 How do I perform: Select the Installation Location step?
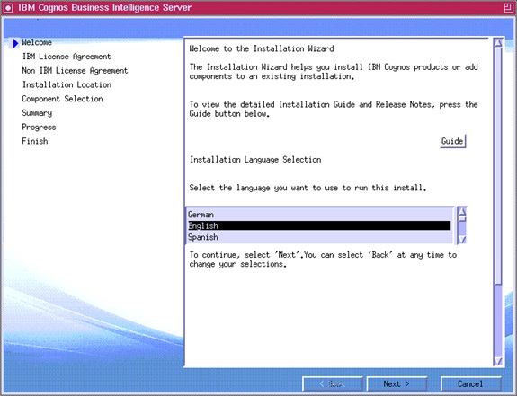pyautogui.click(x=67, y=85)
